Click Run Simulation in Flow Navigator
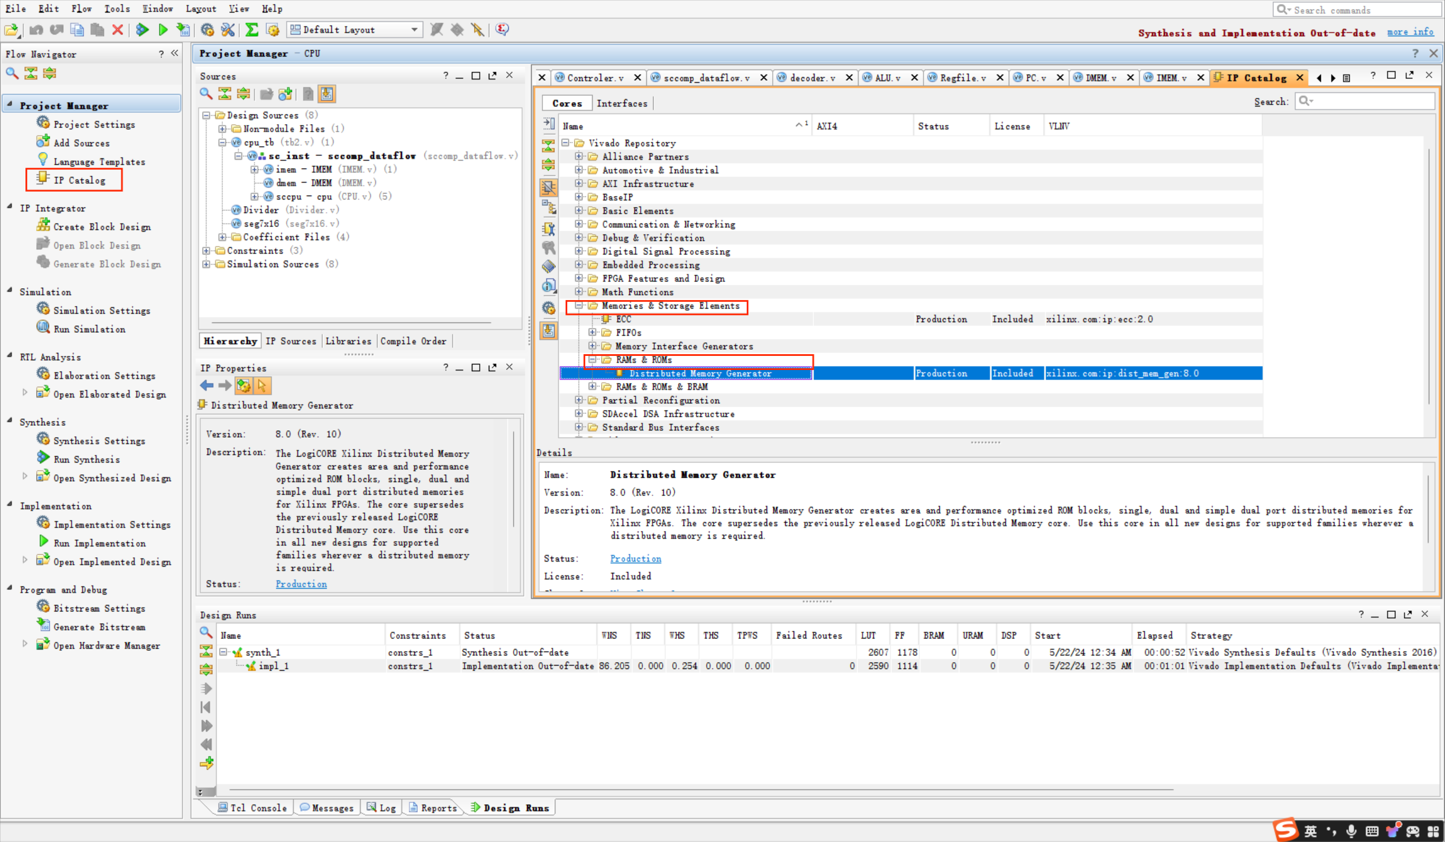The width and height of the screenshot is (1445, 842). [x=89, y=329]
